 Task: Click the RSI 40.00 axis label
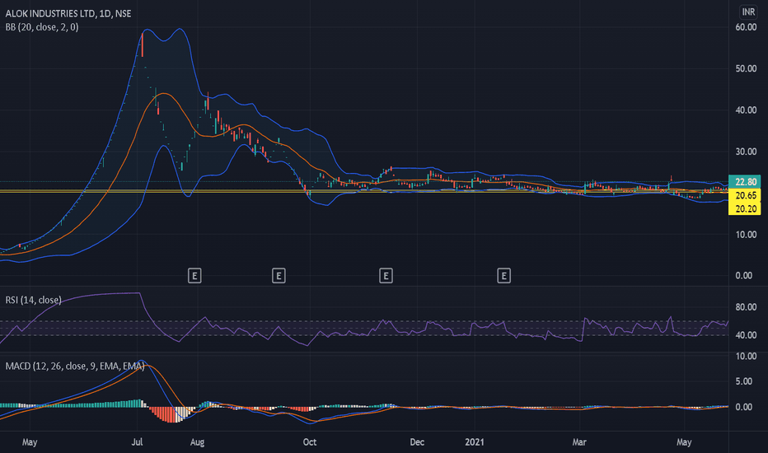point(746,335)
